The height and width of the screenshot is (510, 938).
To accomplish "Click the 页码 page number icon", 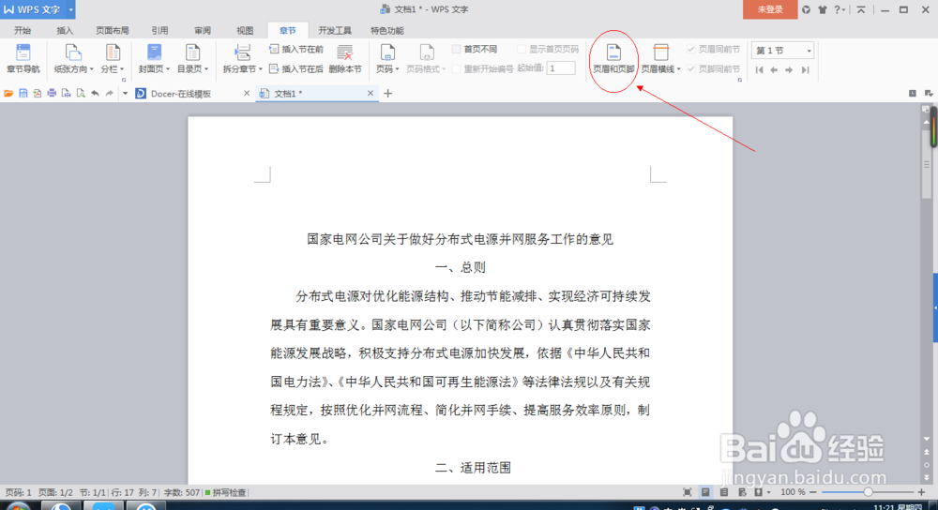I will (x=387, y=52).
